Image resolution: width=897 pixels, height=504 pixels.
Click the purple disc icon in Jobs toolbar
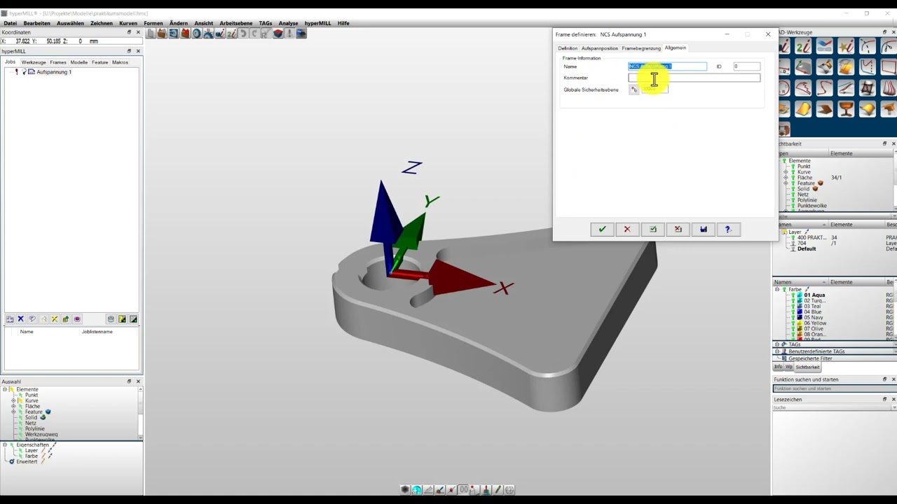point(77,319)
